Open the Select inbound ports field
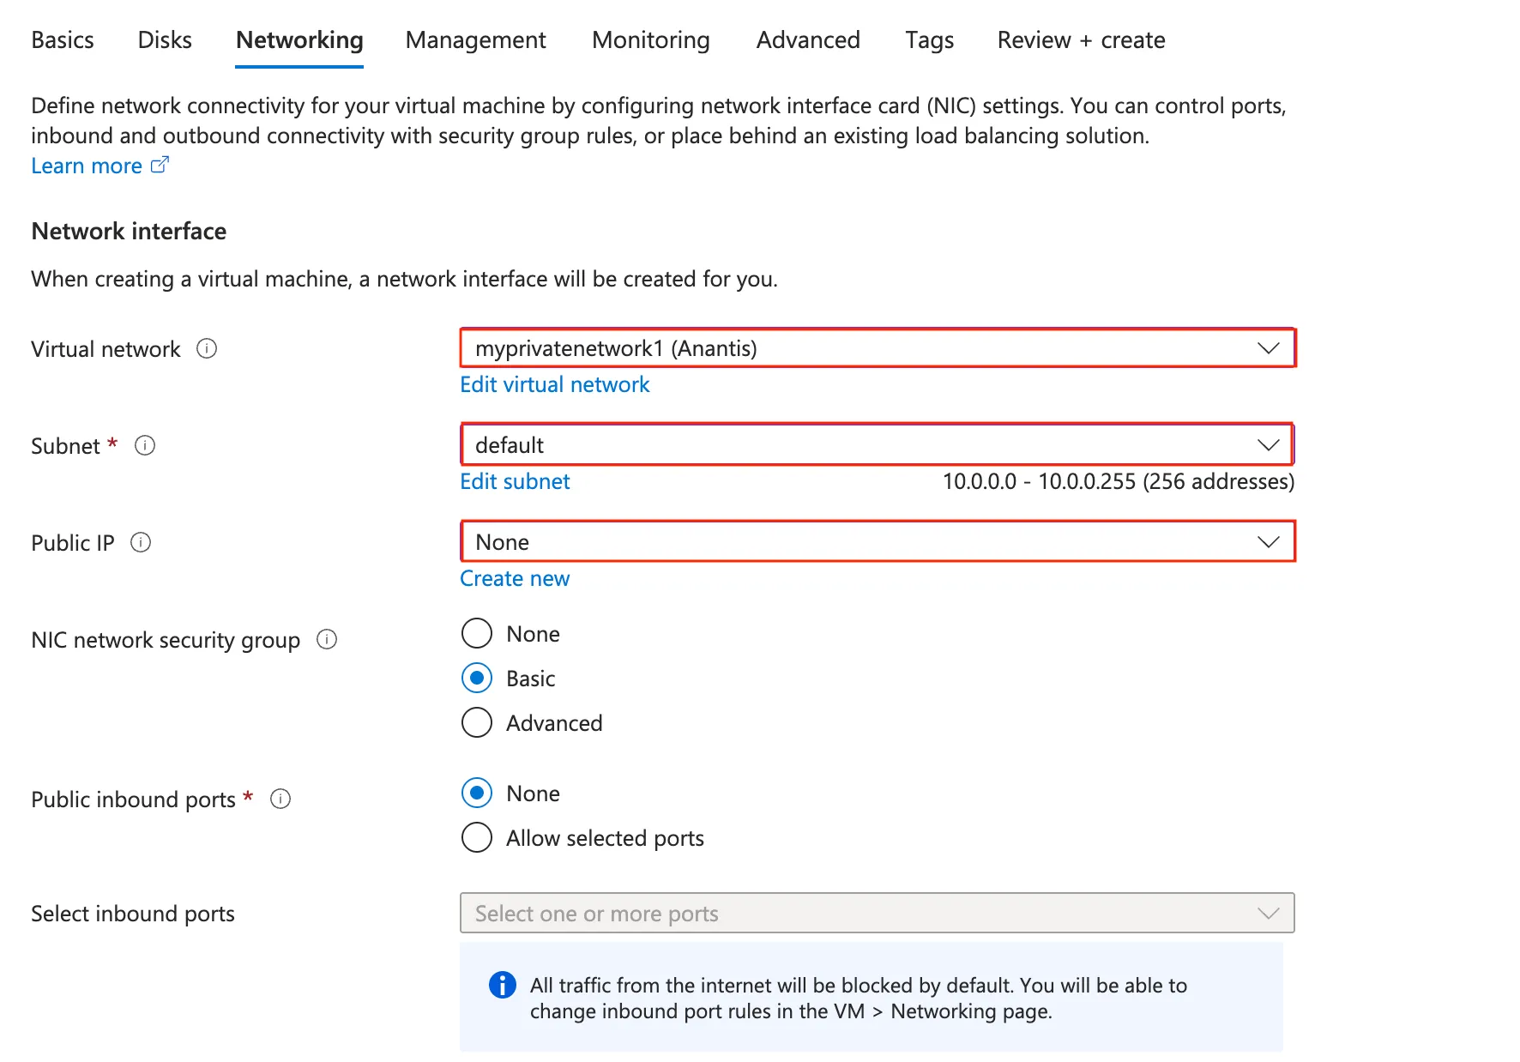The width and height of the screenshot is (1520, 1062). click(x=877, y=913)
